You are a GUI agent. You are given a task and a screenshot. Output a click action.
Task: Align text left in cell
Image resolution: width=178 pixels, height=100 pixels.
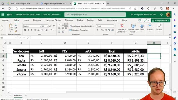pos(59,28)
